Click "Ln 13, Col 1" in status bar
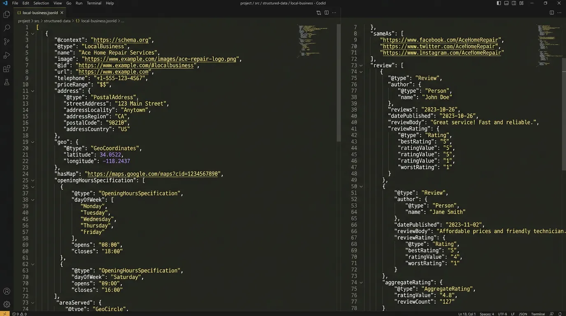Image resolution: width=566 pixels, height=316 pixels. [467, 314]
